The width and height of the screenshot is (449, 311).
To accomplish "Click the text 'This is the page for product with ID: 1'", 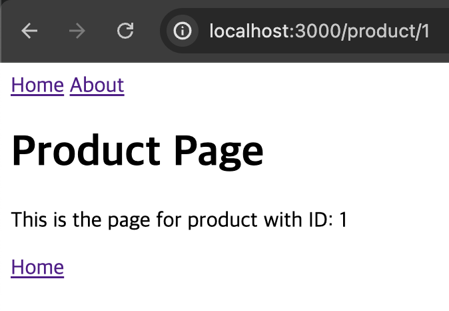I will click(179, 220).
